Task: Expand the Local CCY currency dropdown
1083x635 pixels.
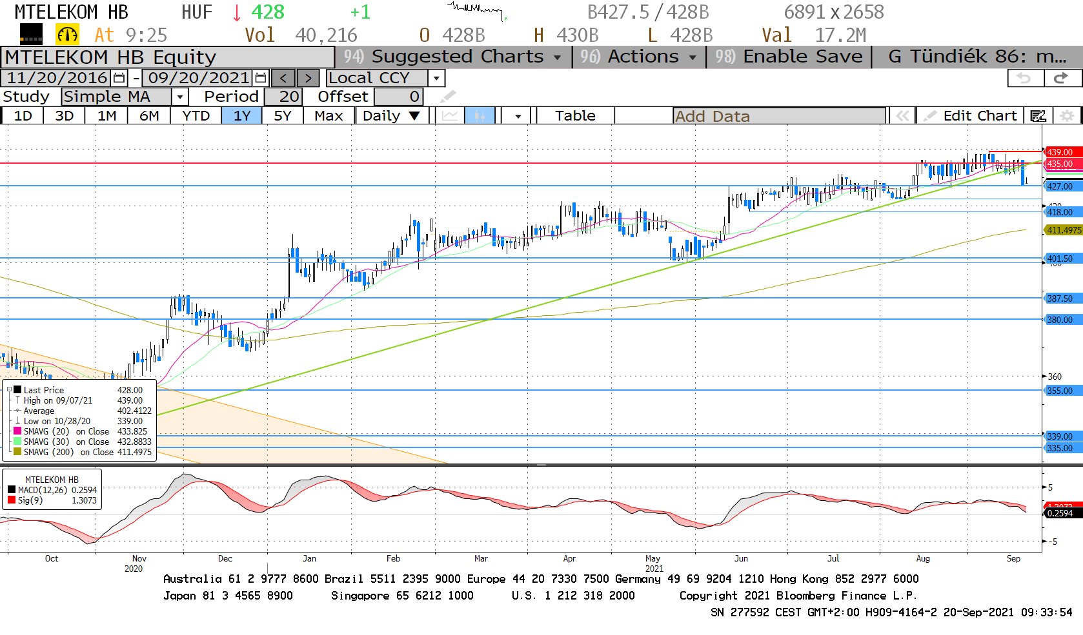Action: [437, 78]
